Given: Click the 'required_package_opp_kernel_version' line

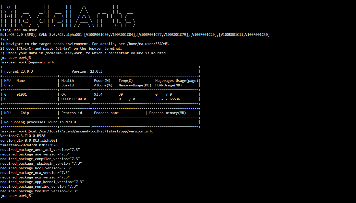Looking at the screenshot, I should coord(42,182).
